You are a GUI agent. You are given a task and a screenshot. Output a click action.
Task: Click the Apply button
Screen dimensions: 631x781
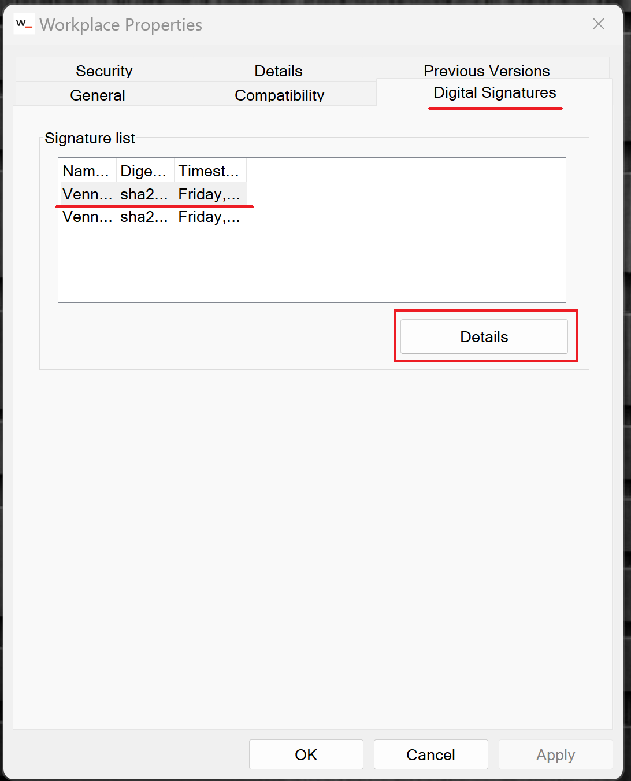[555, 754]
